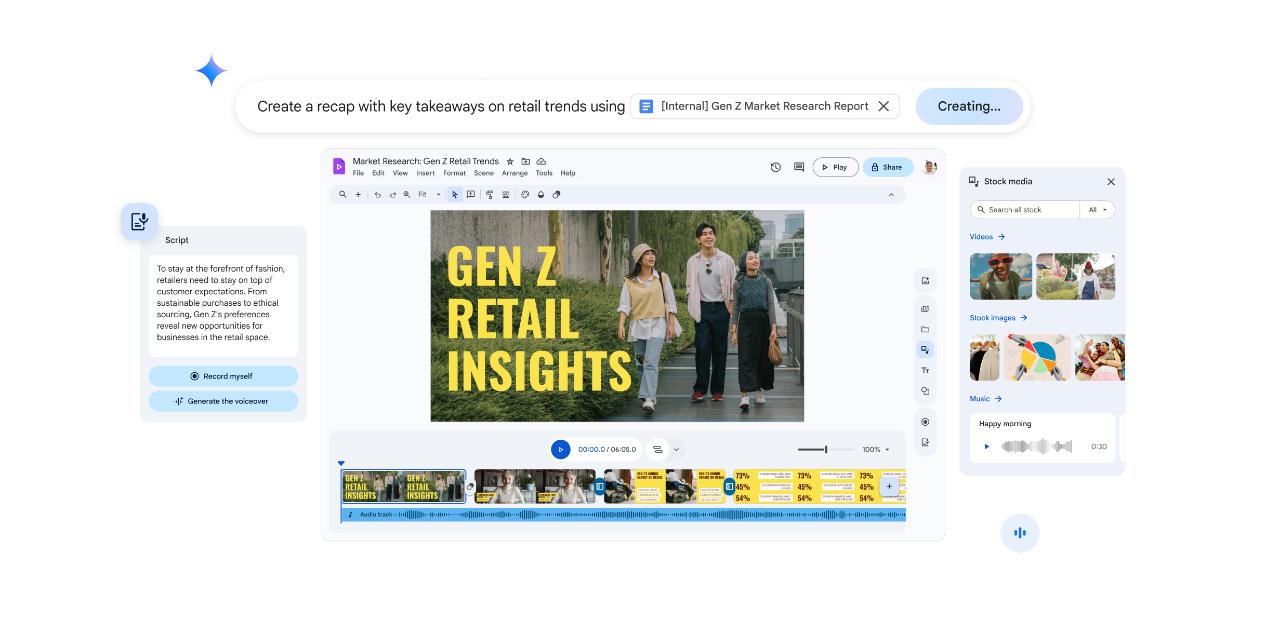The image size is (1266, 623).
Task: Click the Generate the voiceover button
Action: tap(223, 401)
